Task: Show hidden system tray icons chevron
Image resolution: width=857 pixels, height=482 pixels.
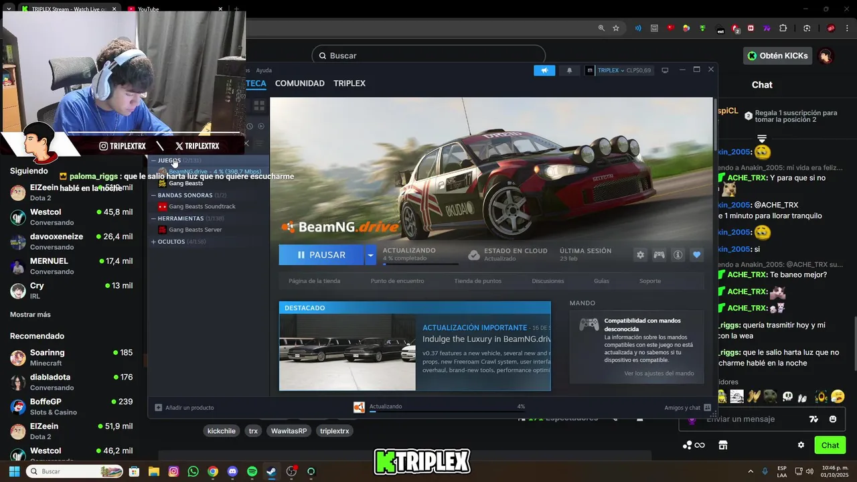Action: (x=750, y=471)
